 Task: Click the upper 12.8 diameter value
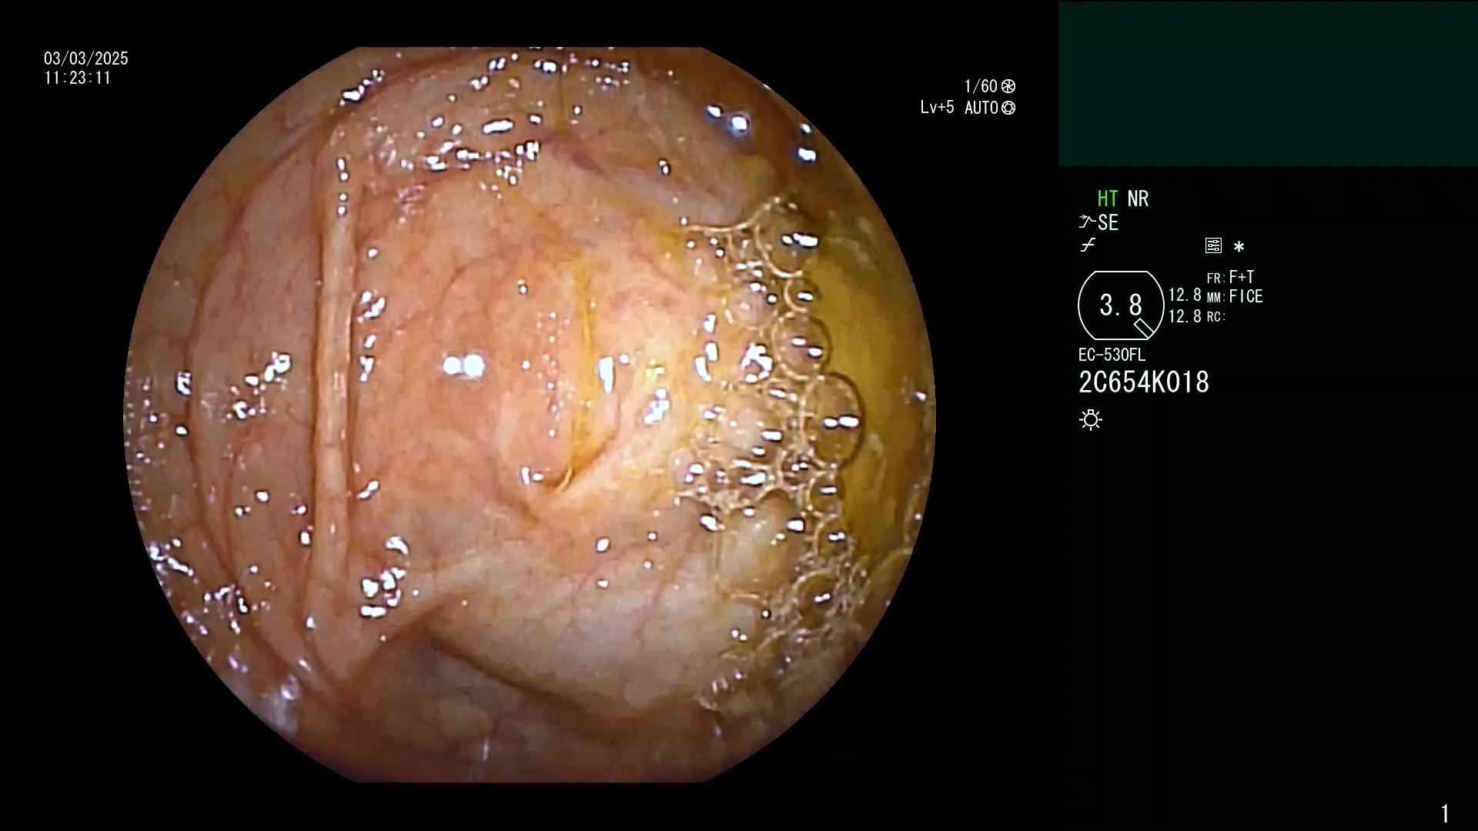coord(1185,295)
